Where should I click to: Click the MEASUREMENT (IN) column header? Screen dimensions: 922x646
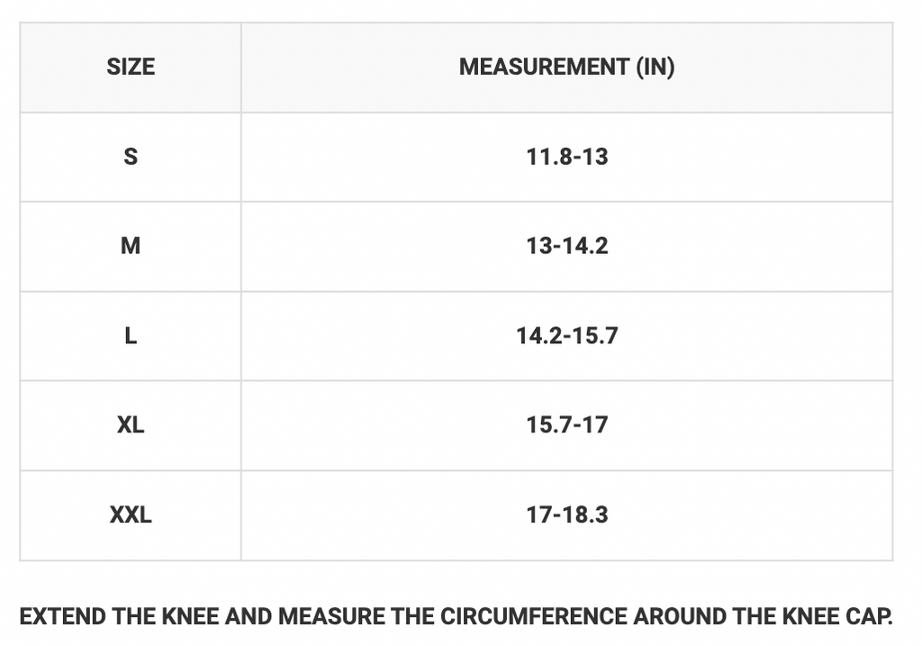click(x=567, y=67)
